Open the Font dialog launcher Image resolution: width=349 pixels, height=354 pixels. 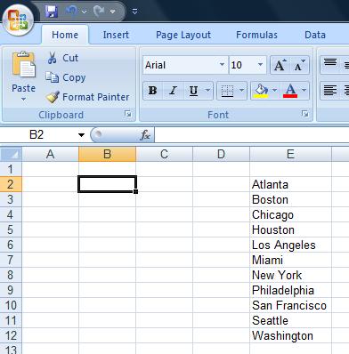pyautogui.click(x=305, y=114)
